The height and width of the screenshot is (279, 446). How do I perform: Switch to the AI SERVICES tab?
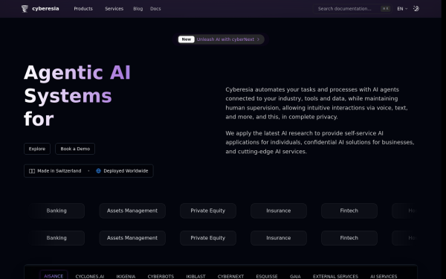[x=384, y=276]
